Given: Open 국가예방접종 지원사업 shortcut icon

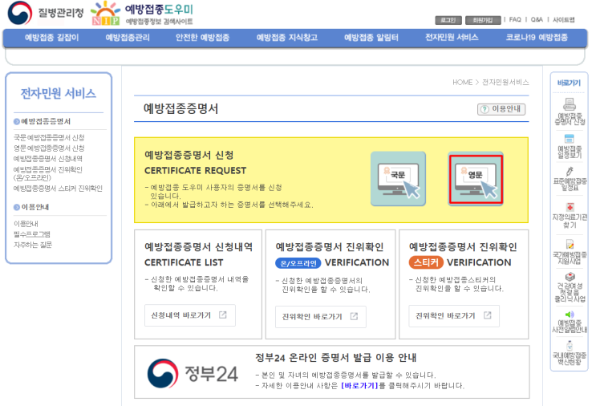Looking at the screenshot, I should [x=570, y=244].
